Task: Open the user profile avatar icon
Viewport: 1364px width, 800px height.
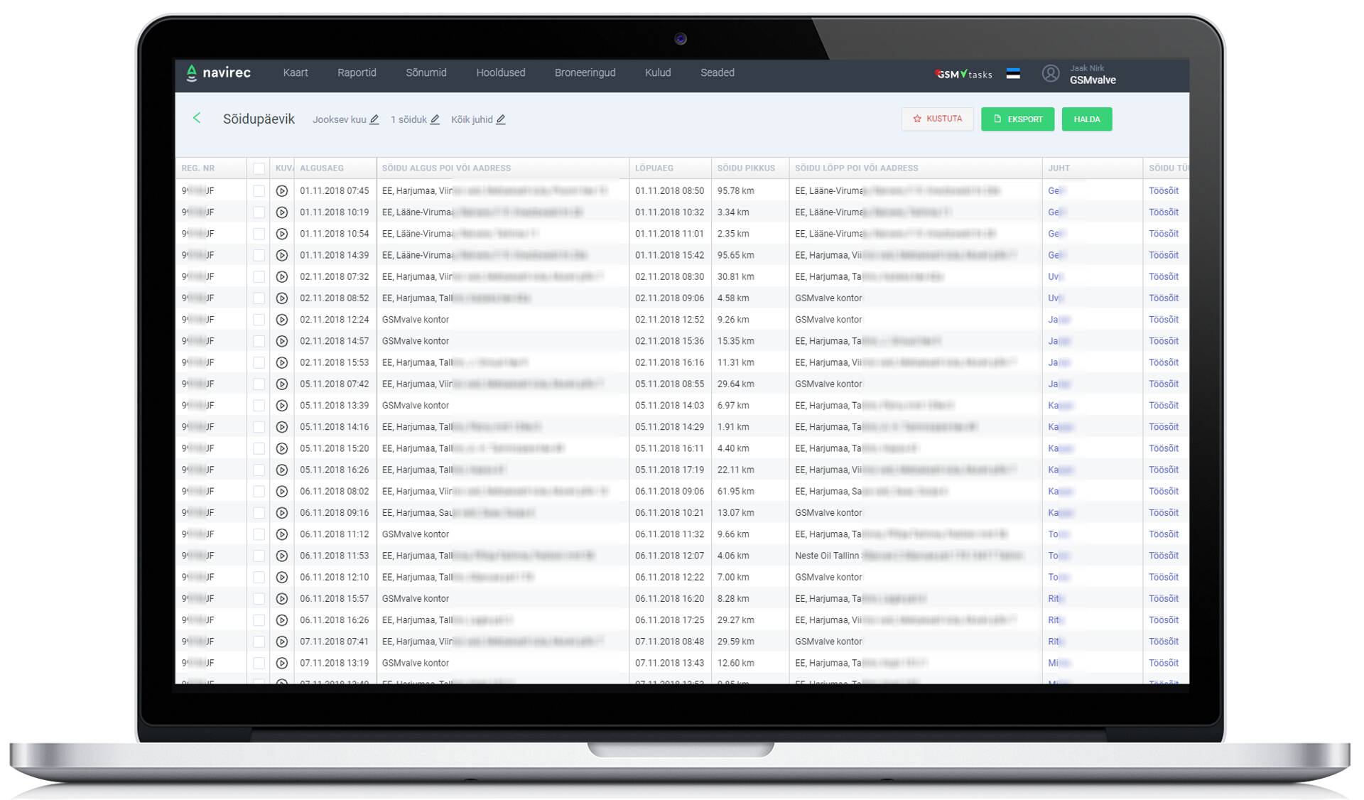Action: (1050, 73)
